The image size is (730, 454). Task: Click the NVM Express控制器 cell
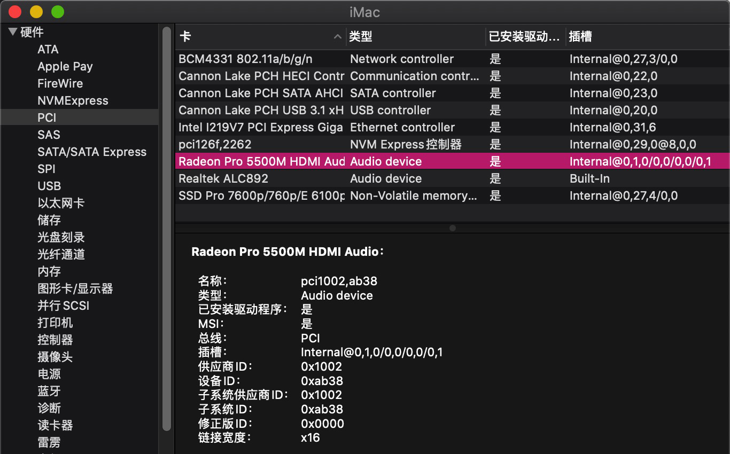pos(406,144)
